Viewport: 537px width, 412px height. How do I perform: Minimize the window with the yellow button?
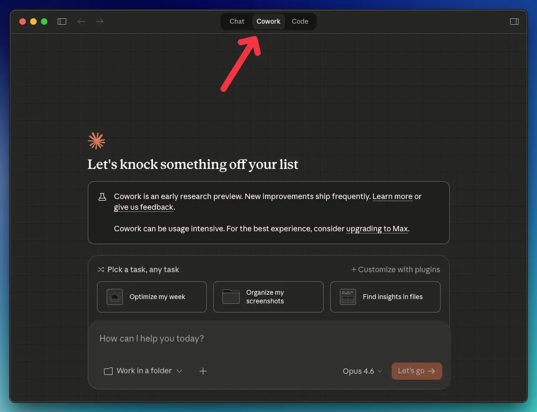33,22
